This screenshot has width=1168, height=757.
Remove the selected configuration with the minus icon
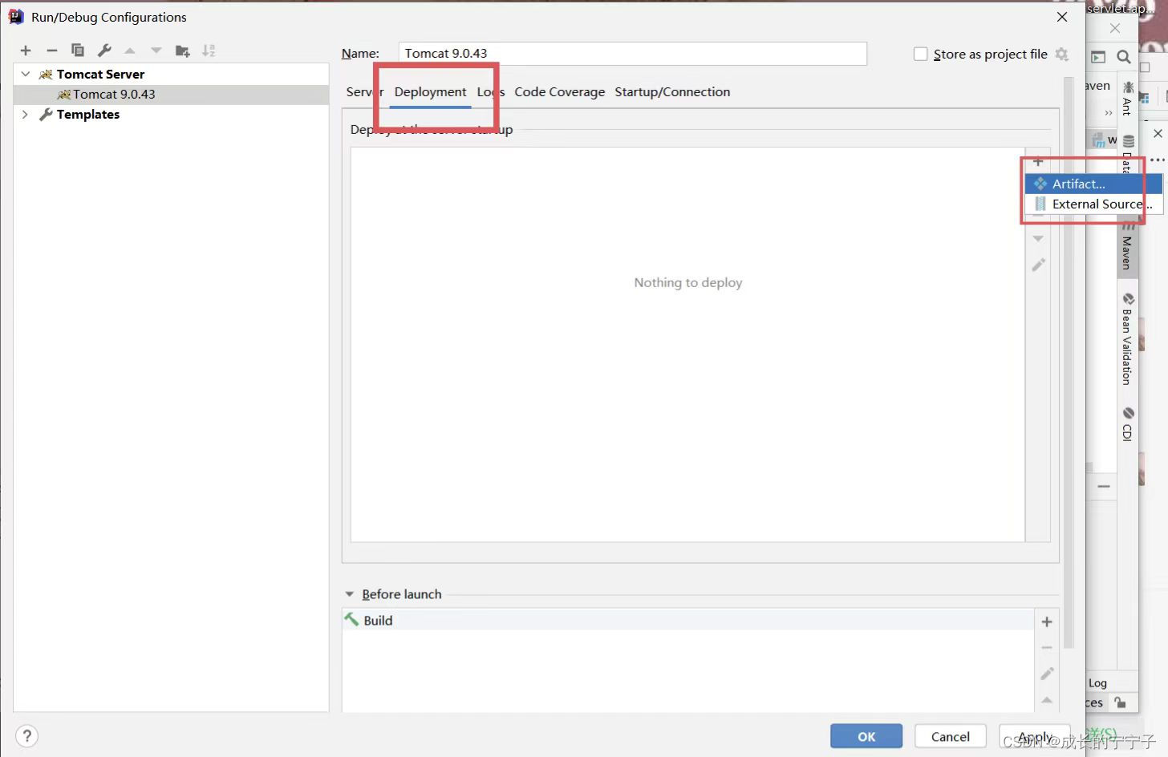pyautogui.click(x=52, y=51)
